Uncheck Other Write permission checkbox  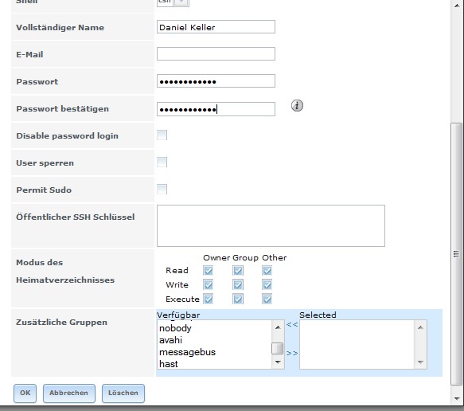267,285
